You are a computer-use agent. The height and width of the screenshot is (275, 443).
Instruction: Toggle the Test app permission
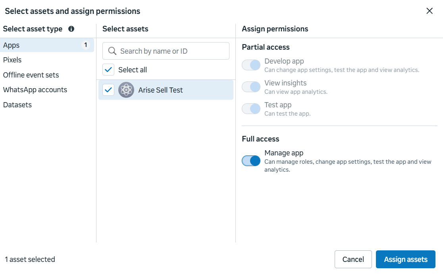[251, 108]
